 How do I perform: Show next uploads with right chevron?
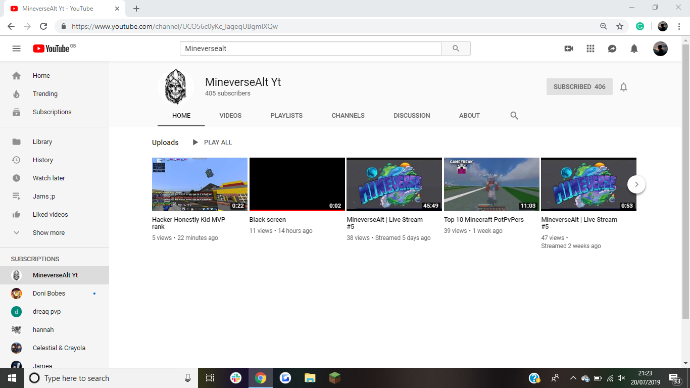[x=636, y=184]
